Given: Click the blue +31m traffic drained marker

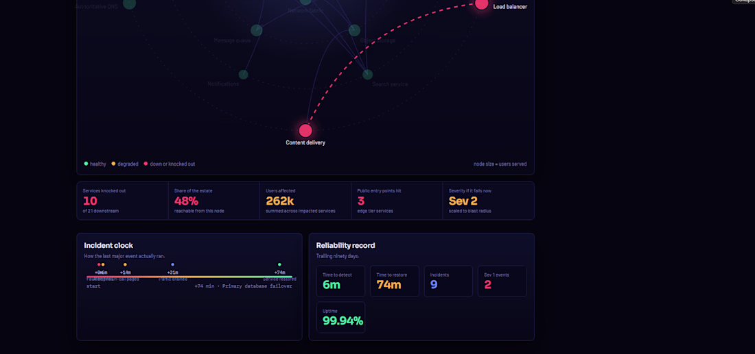Looking at the screenshot, I should [x=173, y=265].
